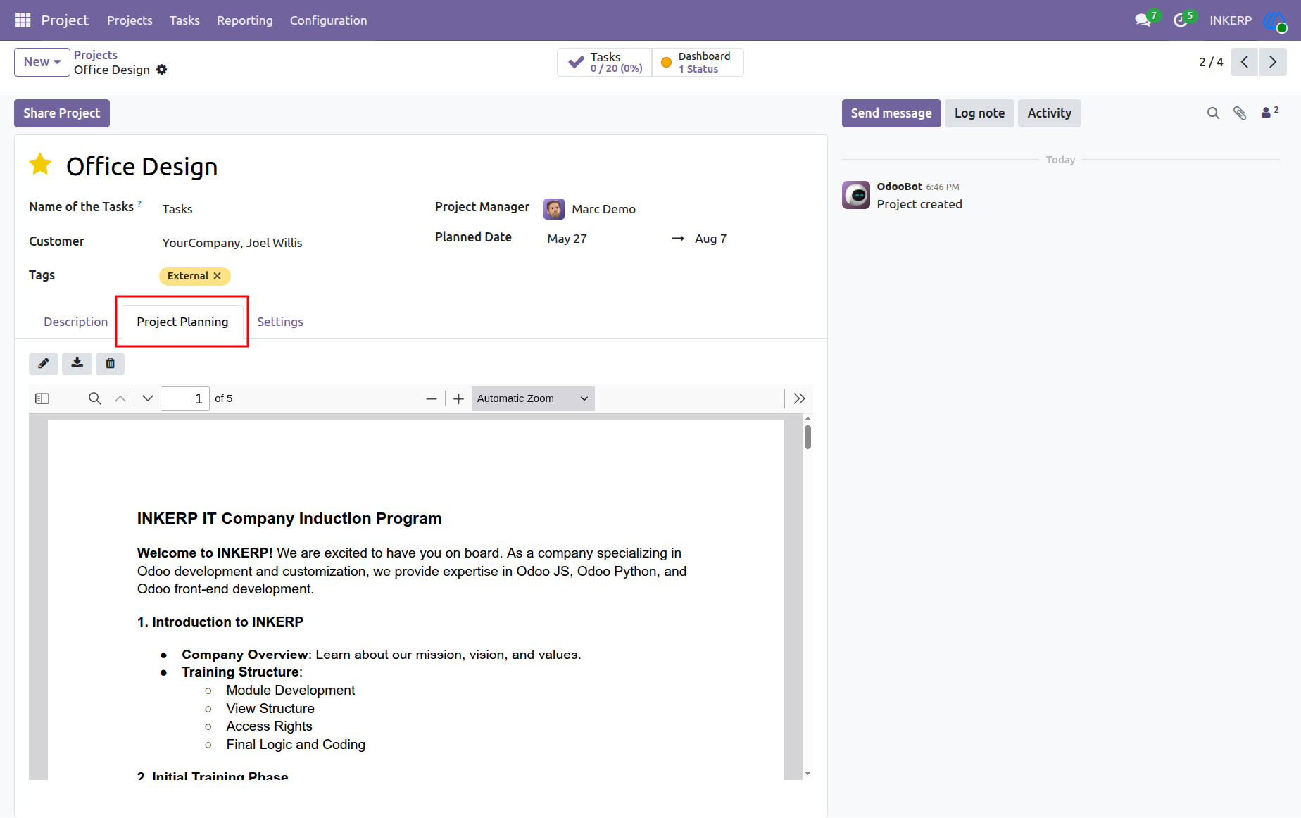Open the Reporting menu
The width and height of the screenshot is (1301, 818).
click(245, 20)
